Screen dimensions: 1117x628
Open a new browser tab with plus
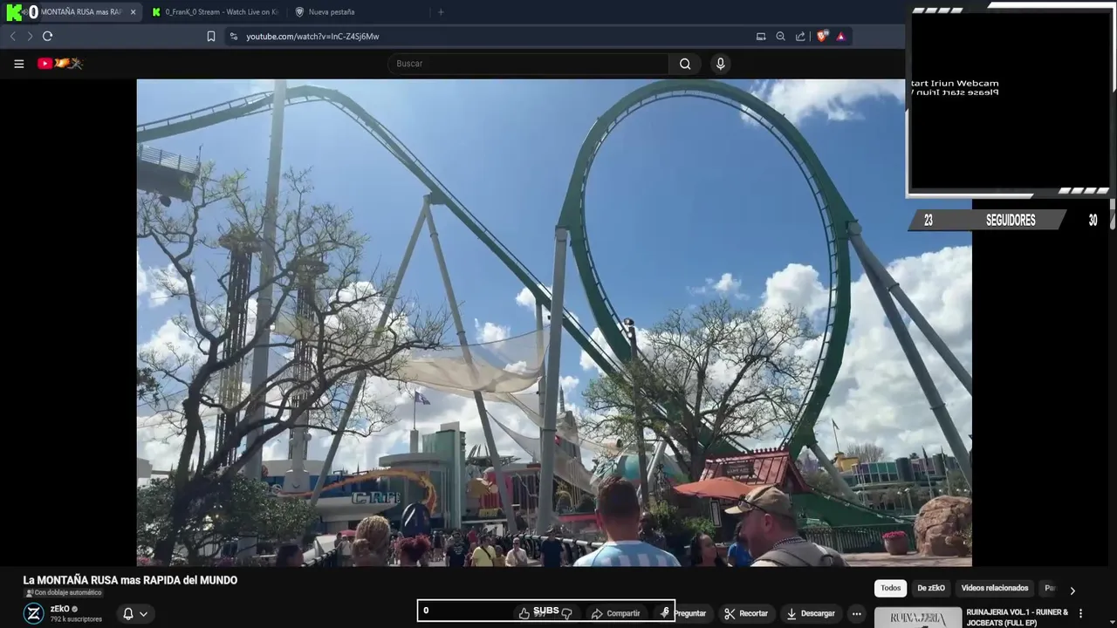point(441,12)
